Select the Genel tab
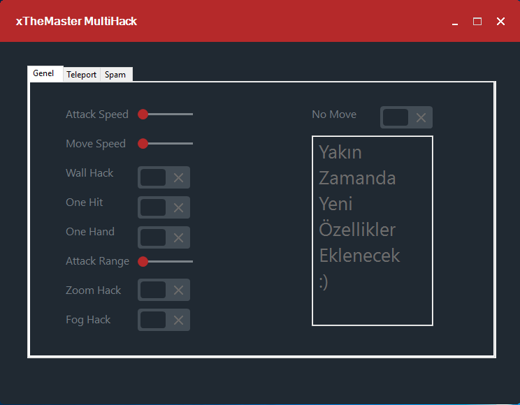This screenshot has width=520, height=405. tap(45, 73)
